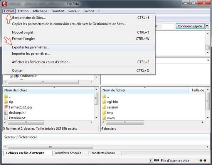
Task: Select the remote parent folder '..' icon
Action: click(x=104, y=96)
